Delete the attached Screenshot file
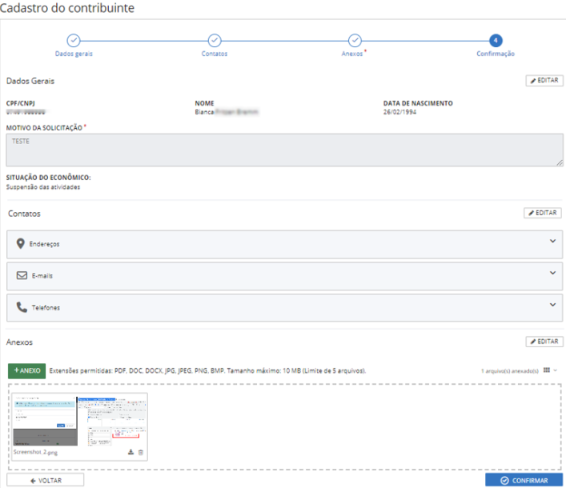The image size is (566, 488). [x=141, y=453]
